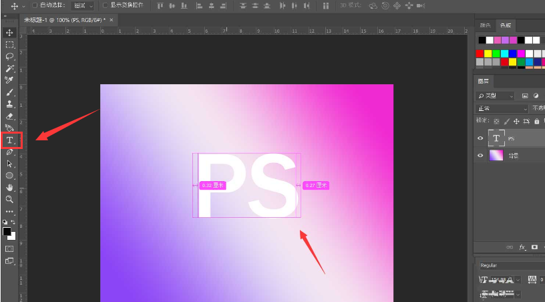Click the VA kerning icon
545x302 pixels.
[532, 279]
